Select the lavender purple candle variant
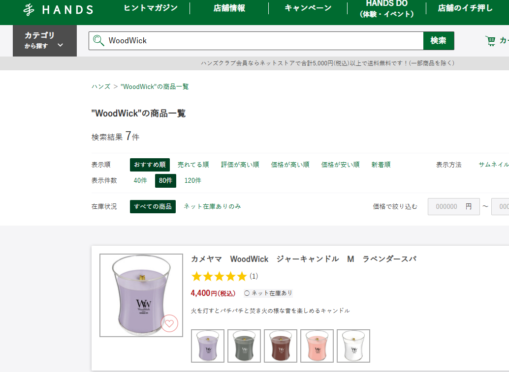Image resolution: width=509 pixels, height=372 pixels. 208,346
